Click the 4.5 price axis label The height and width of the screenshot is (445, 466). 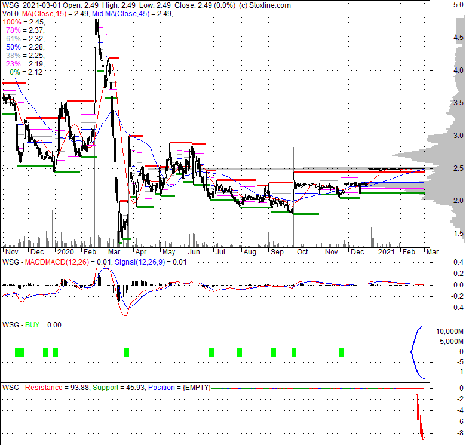coord(459,38)
